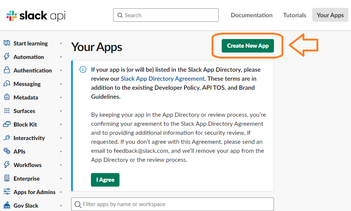Select Interactivity in the sidebar
Viewport: 351px width, 211px height.
(29, 138)
